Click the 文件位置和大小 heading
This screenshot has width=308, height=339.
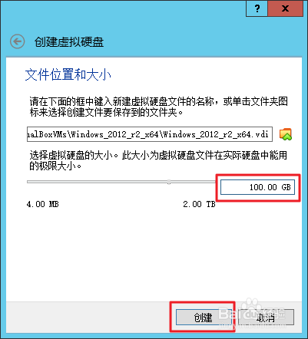(x=68, y=74)
